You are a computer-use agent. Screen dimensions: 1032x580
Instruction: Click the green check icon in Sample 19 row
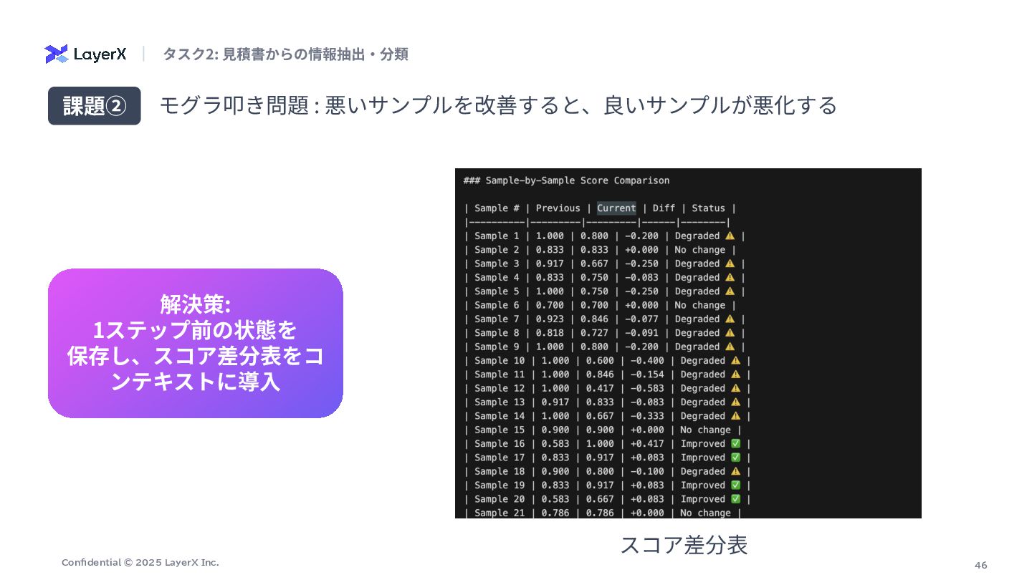click(735, 485)
